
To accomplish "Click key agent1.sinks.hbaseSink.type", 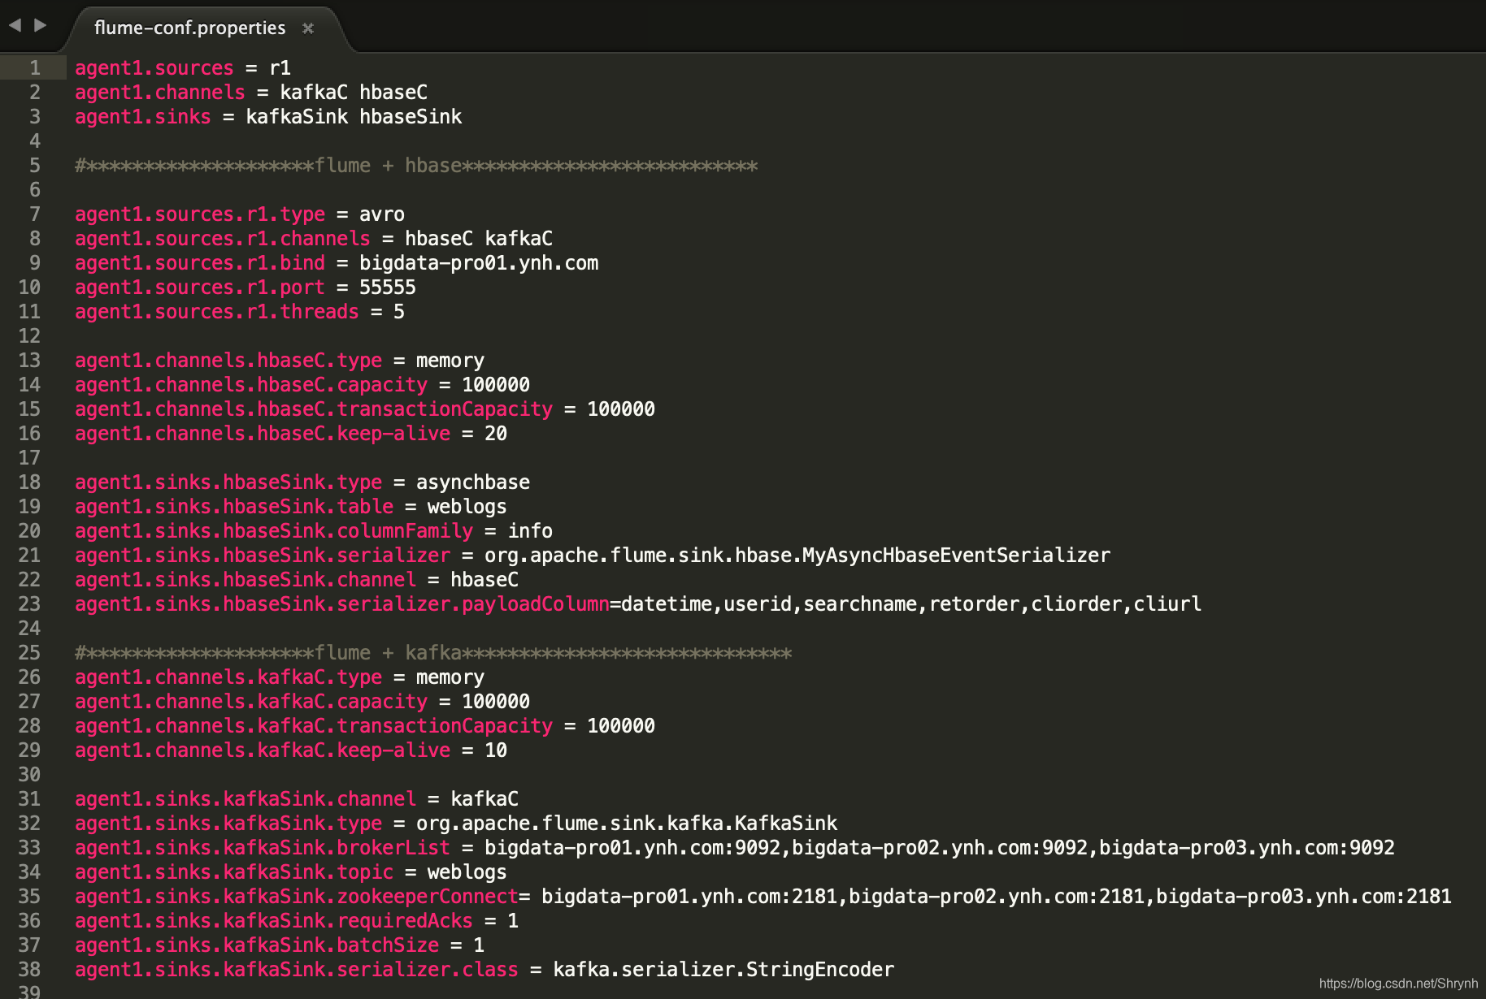I will [228, 482].
